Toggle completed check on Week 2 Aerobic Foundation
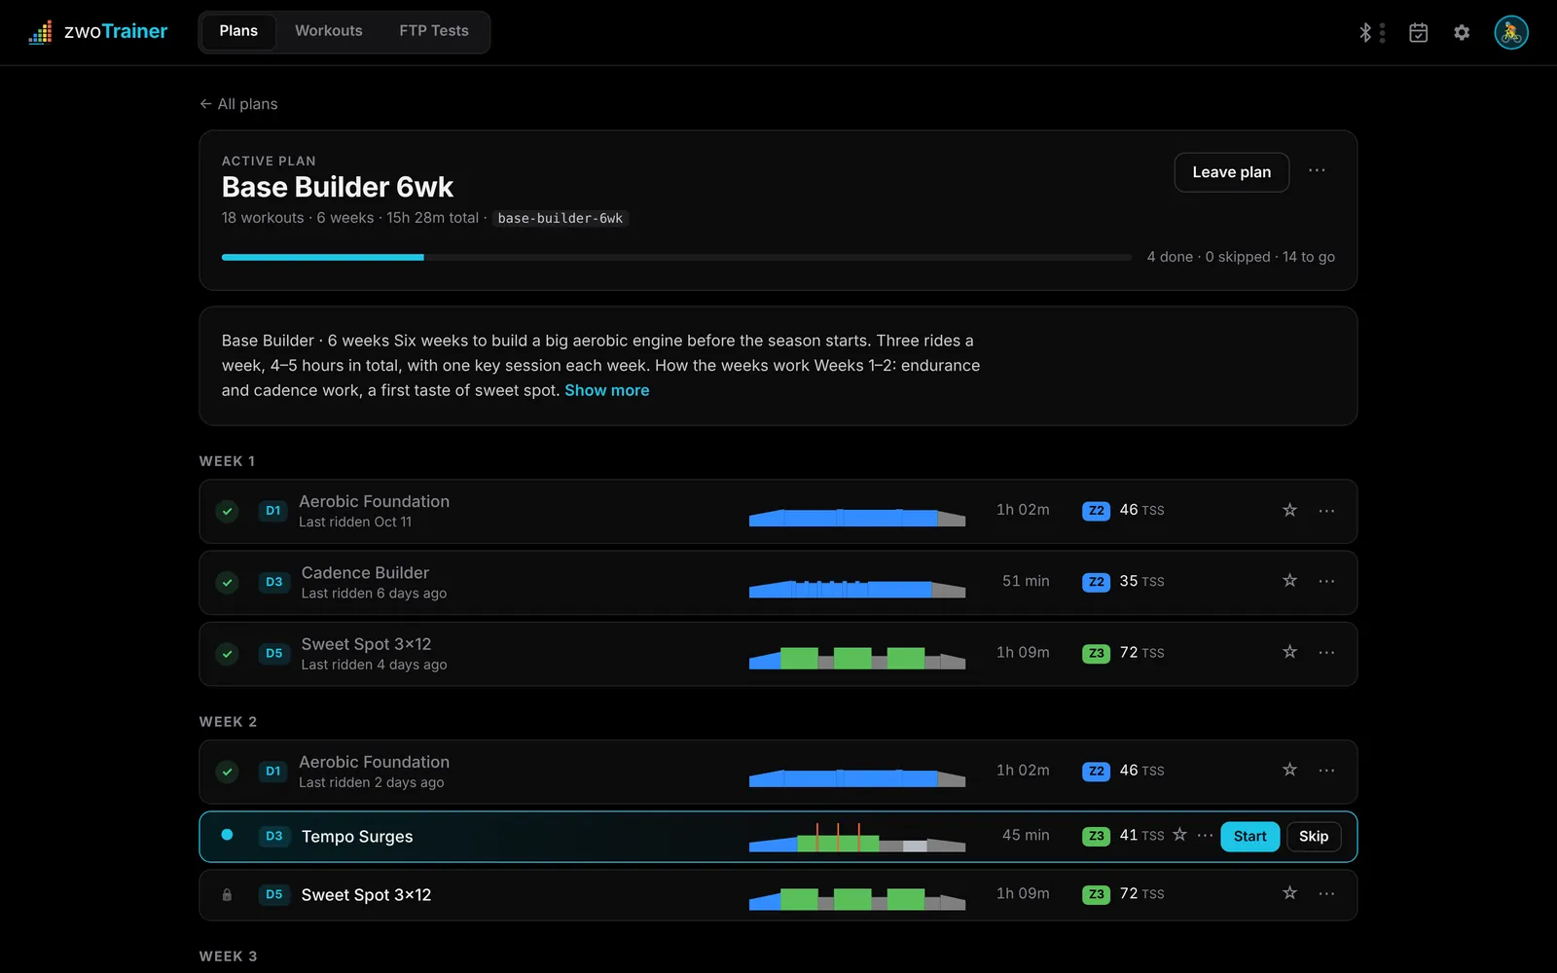The width and height of the screenshot is (1557, 973). pyautogui.click(x=227, y=772)
